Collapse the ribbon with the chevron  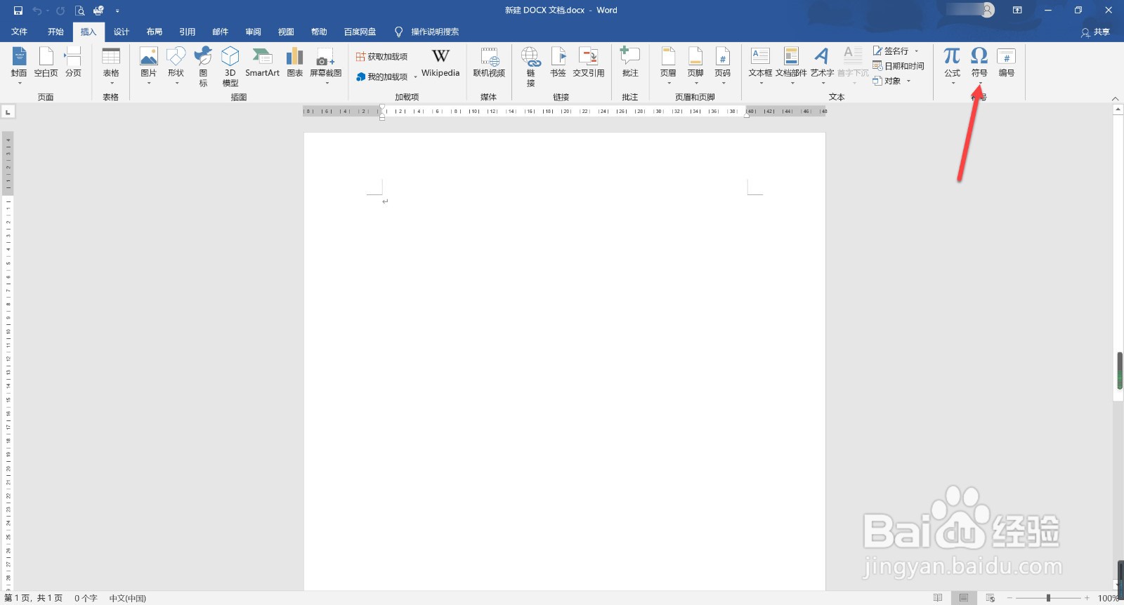tap(1115, 99)
